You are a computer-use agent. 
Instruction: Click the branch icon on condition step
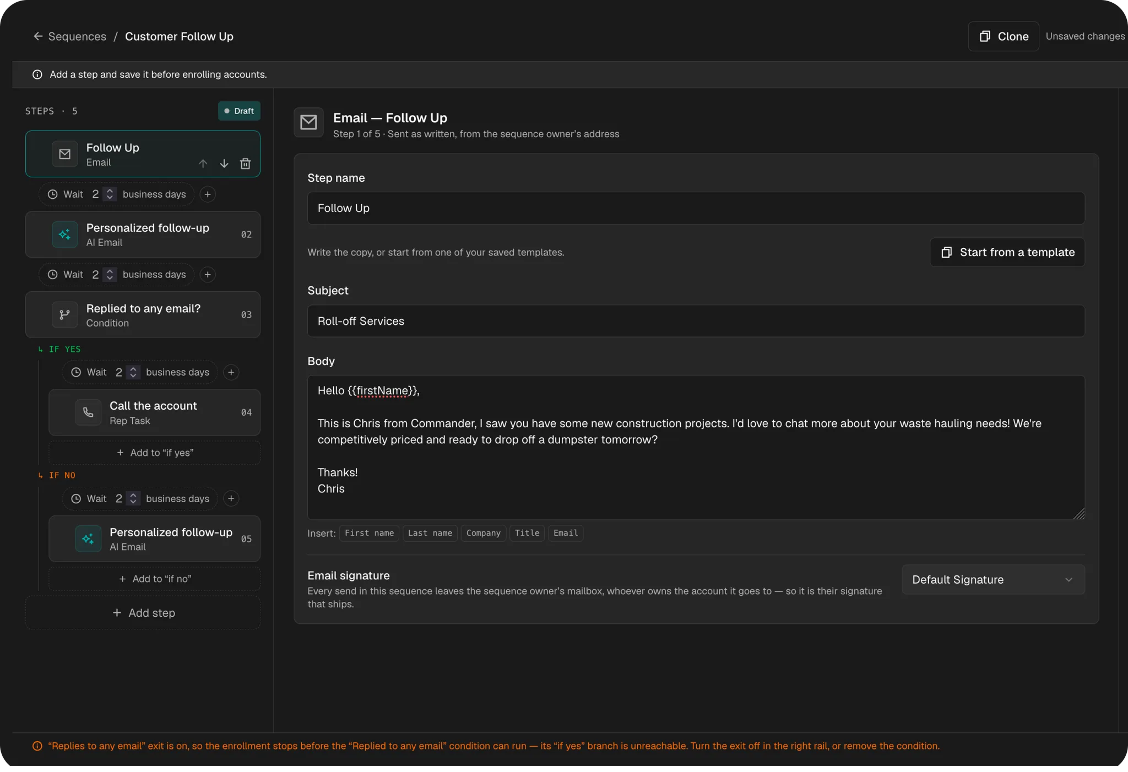[65, 315]
